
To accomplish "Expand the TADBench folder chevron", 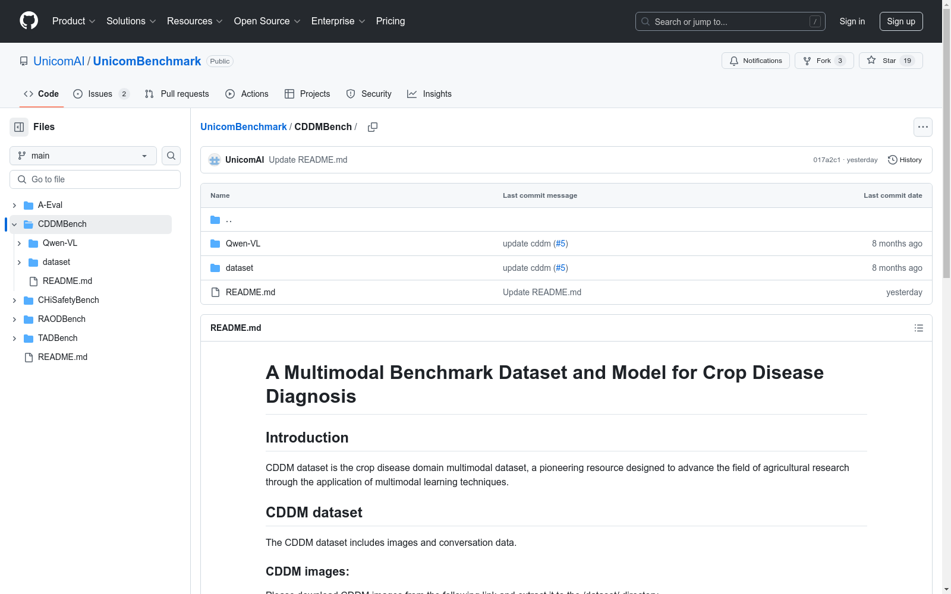I will [x=14, y=339].
